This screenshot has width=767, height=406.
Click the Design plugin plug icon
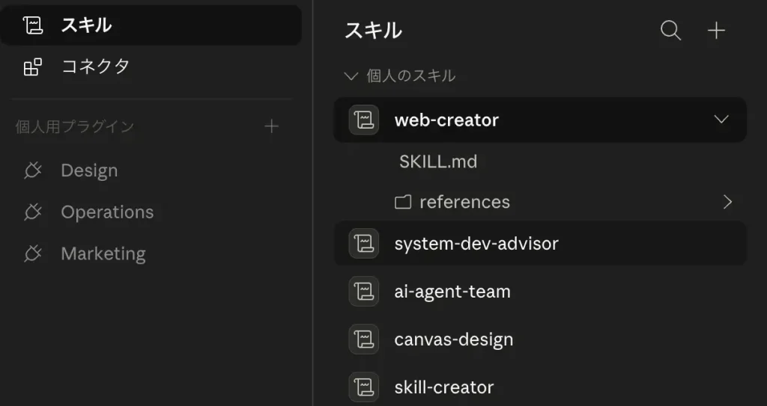tap(32, 170)
